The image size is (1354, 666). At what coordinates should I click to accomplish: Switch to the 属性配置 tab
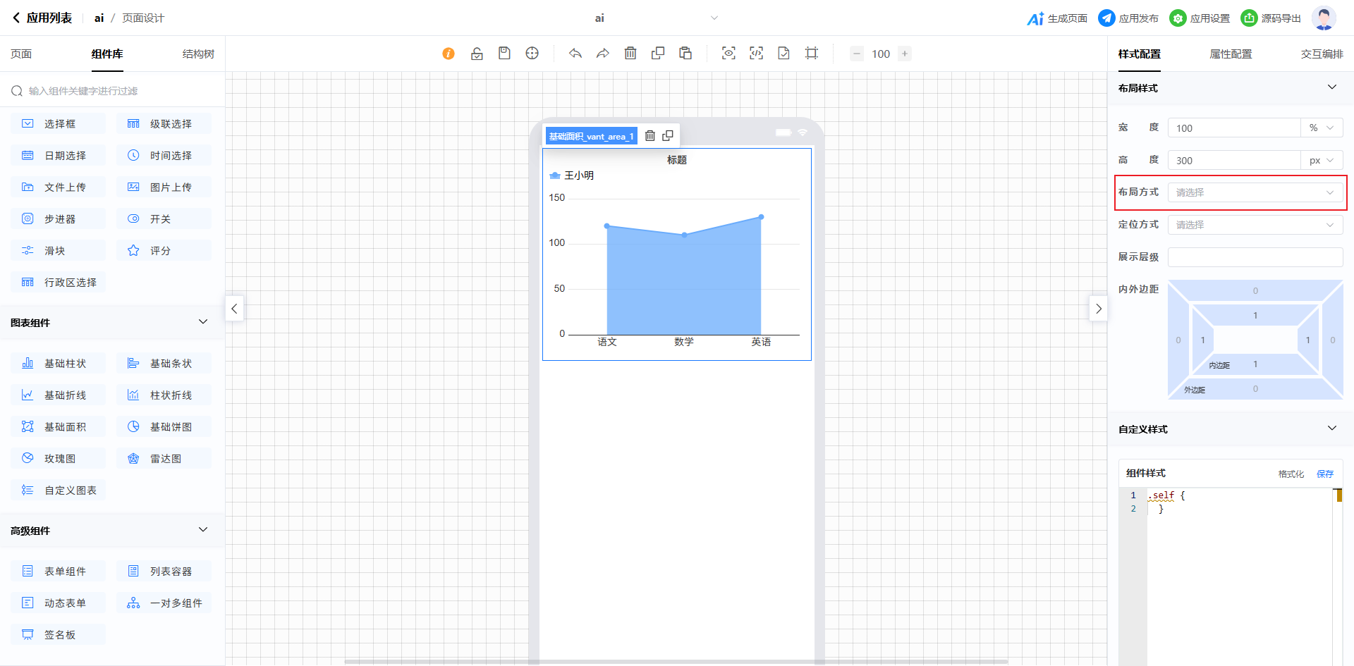coord(1231,54)
